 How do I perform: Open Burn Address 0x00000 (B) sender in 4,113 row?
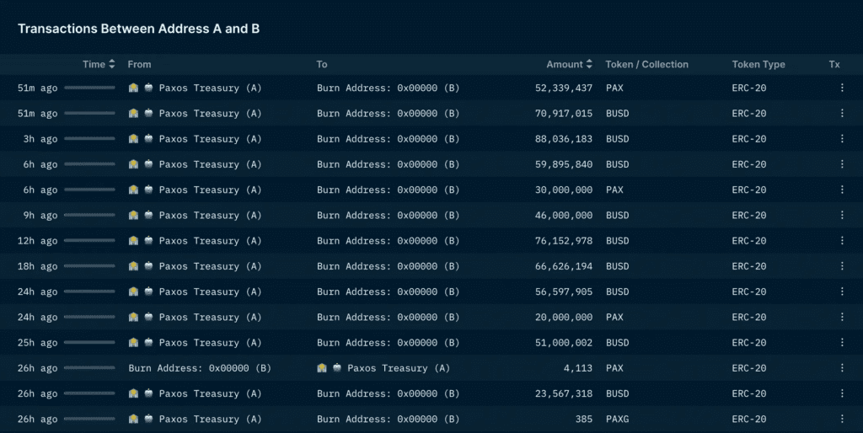pos(200,368)
